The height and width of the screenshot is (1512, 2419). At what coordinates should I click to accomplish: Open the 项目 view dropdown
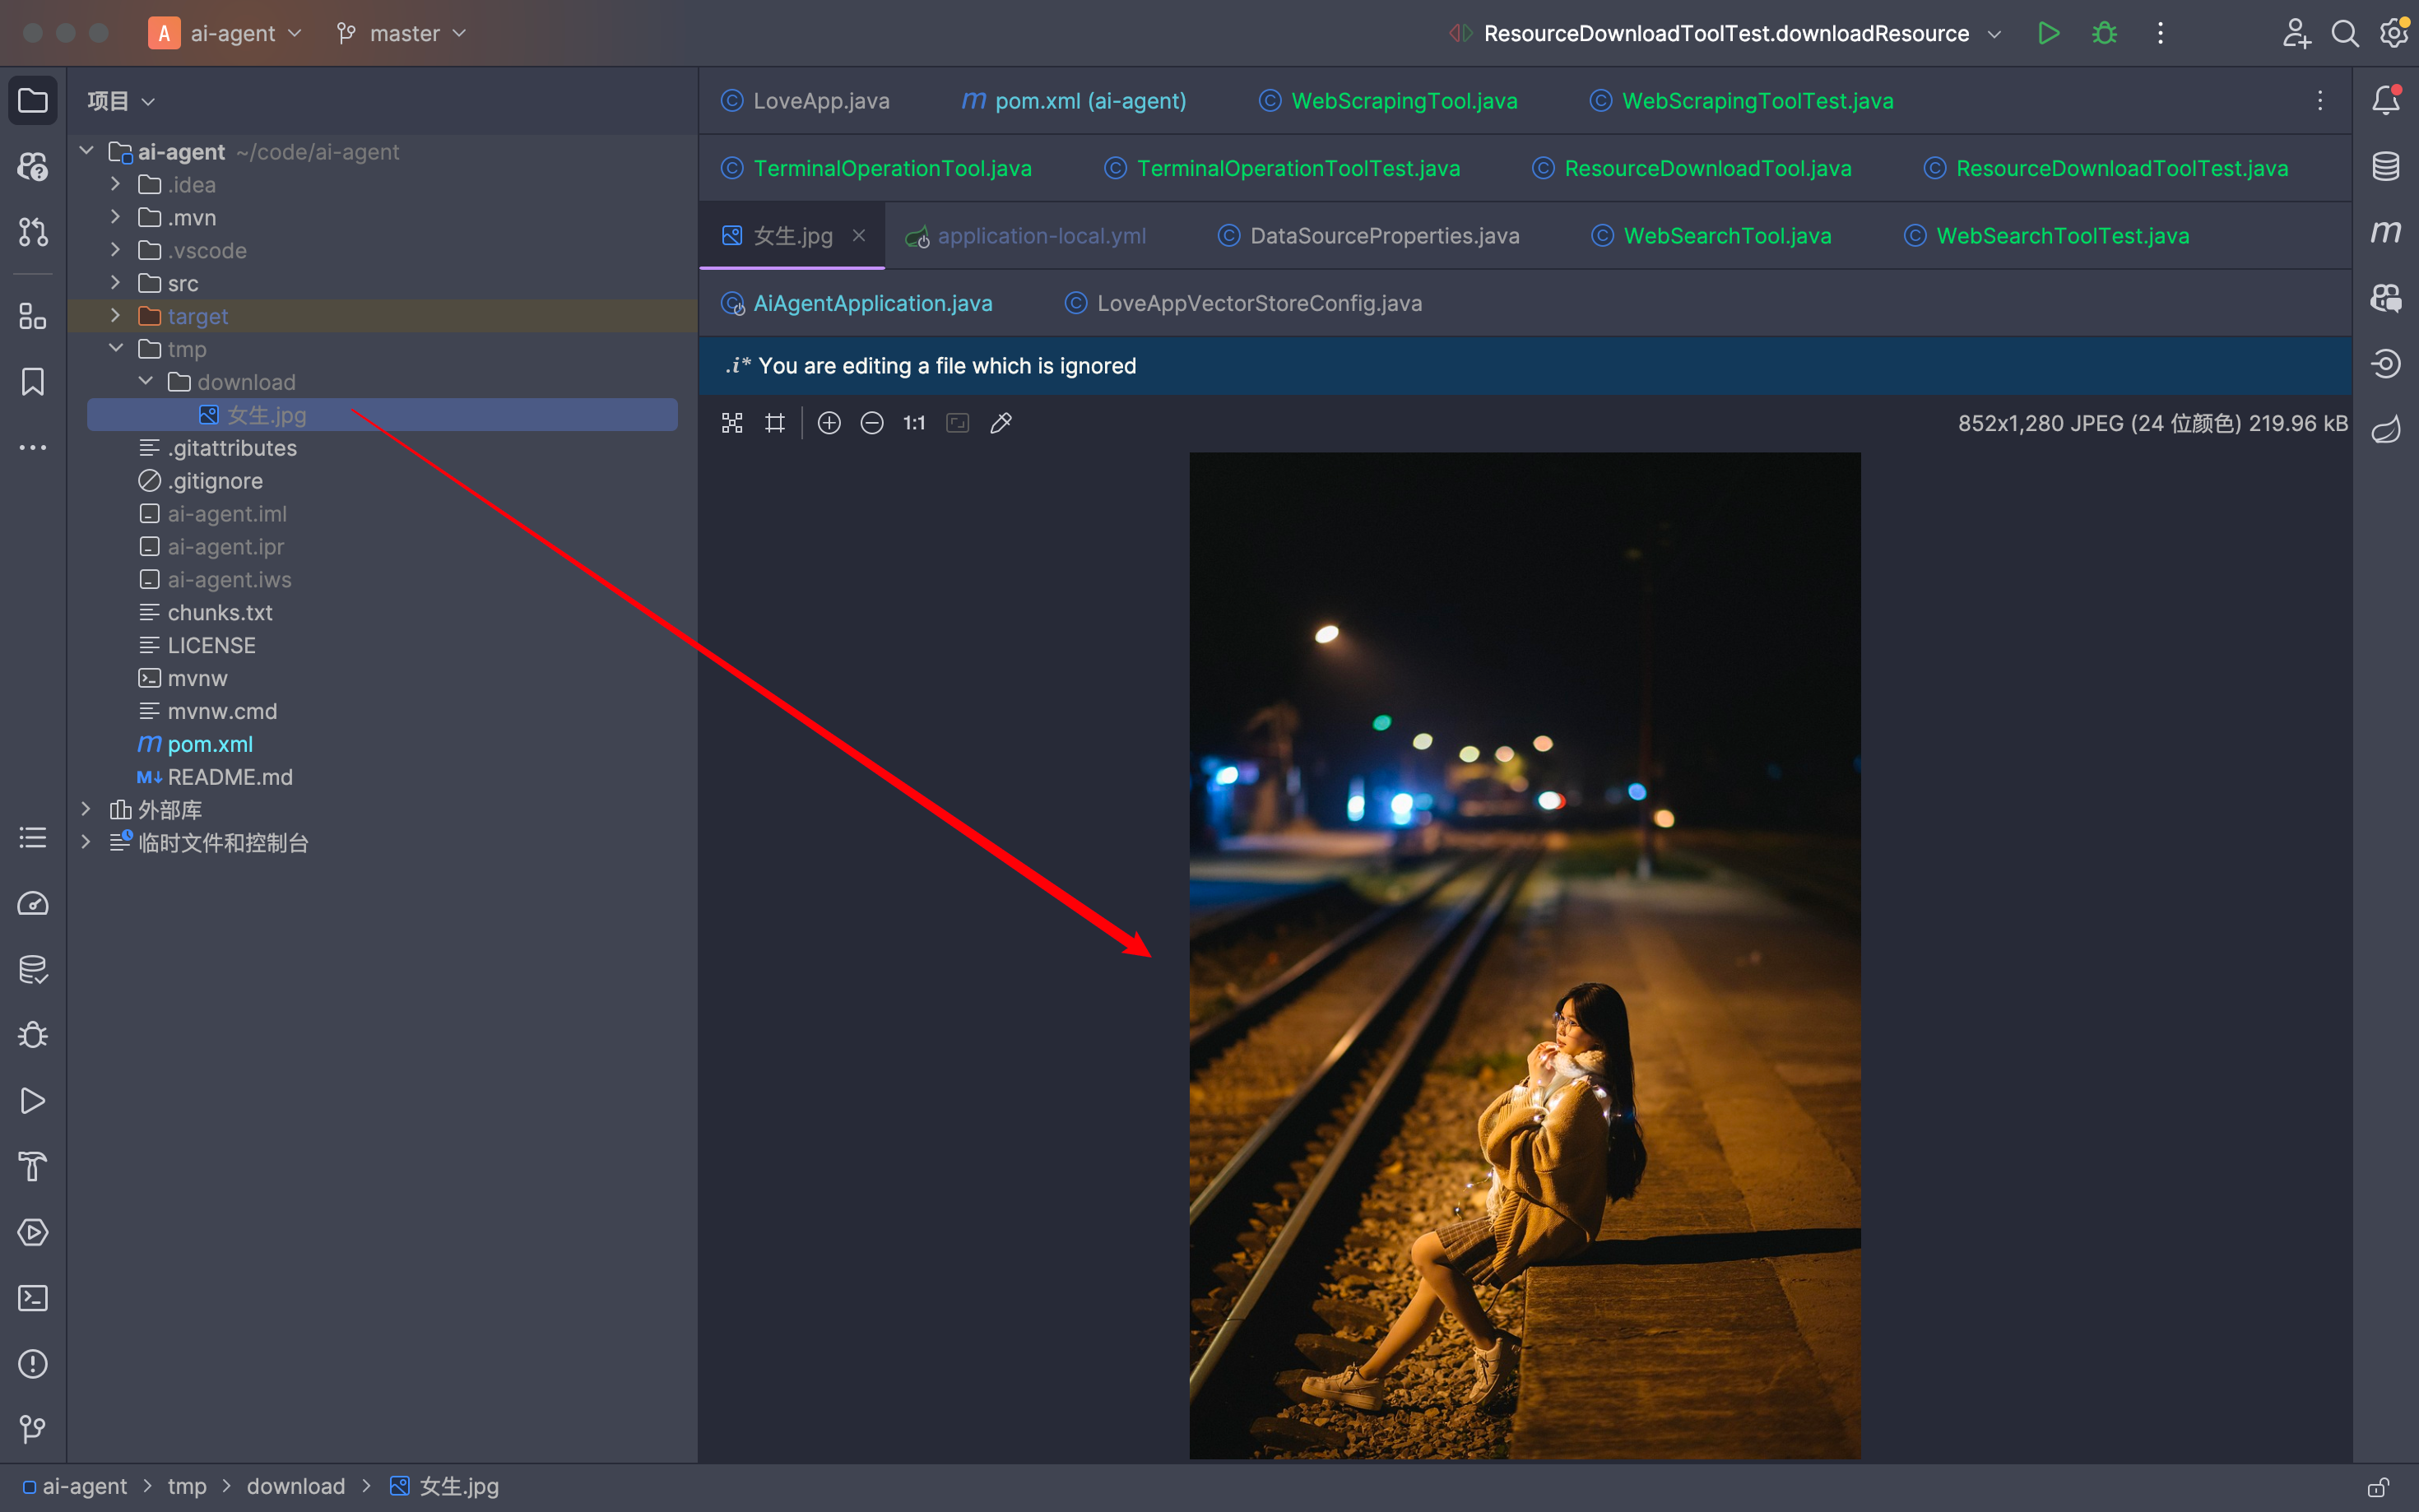(x=120, y=101)
